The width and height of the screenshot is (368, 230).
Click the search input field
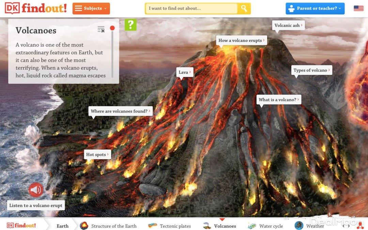pyautogui.click(x=191, y=9)
